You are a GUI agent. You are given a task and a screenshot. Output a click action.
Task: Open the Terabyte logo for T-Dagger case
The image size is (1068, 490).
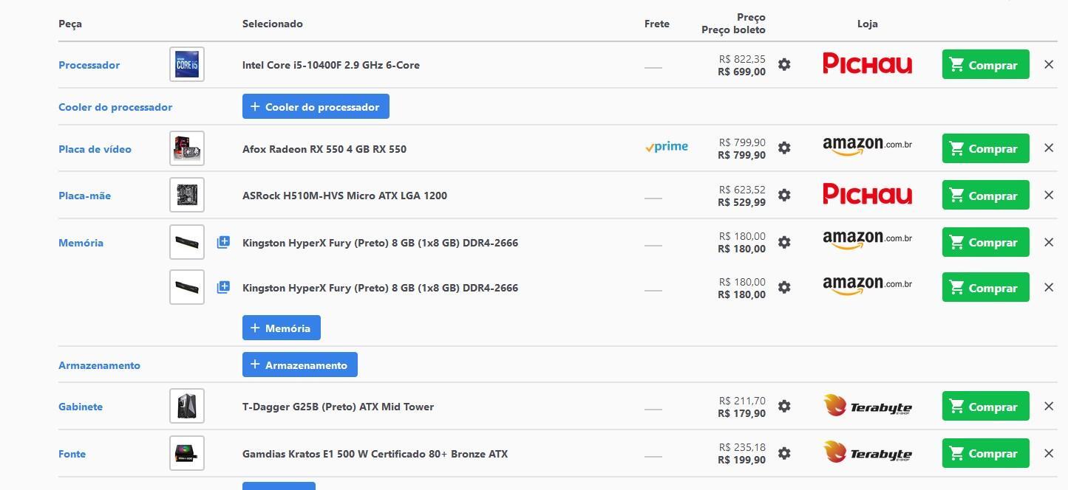(867, 406)
